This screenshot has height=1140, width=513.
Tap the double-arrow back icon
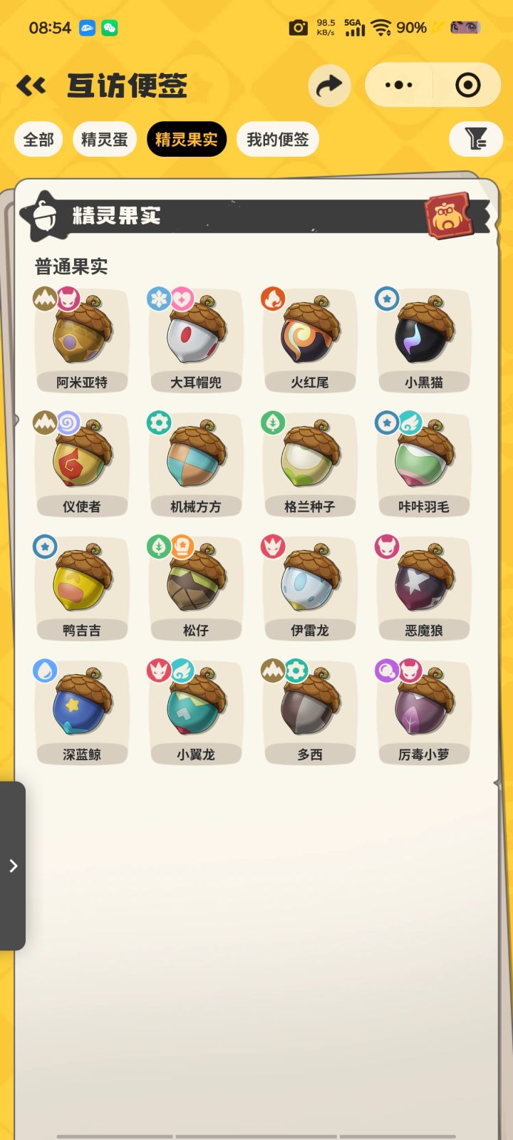coord(31,86)
